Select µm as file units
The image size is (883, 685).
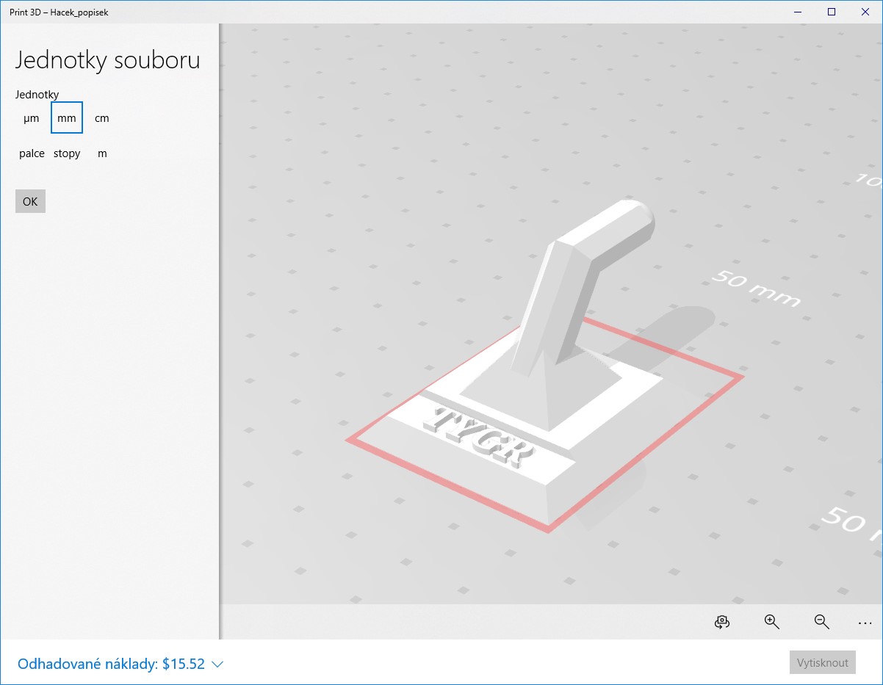tap(32, 118)
